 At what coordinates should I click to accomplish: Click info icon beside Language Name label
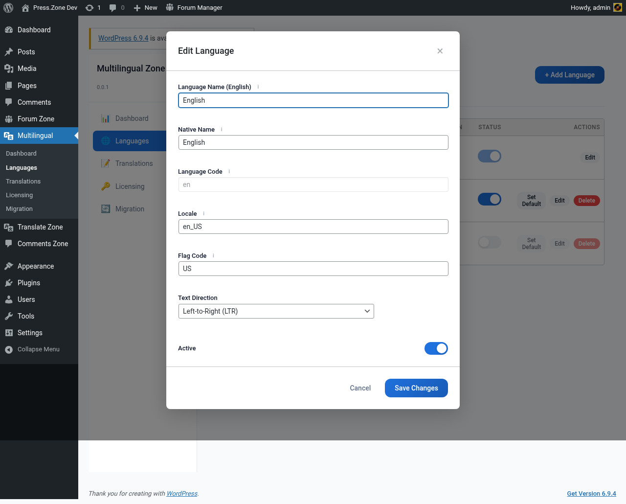click(x=258, y=87)
